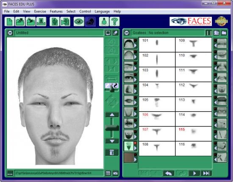This screenshot has width=233, height=182.
Task: Toggle red dot beside eyeglasses category
Action: (215, 109)
